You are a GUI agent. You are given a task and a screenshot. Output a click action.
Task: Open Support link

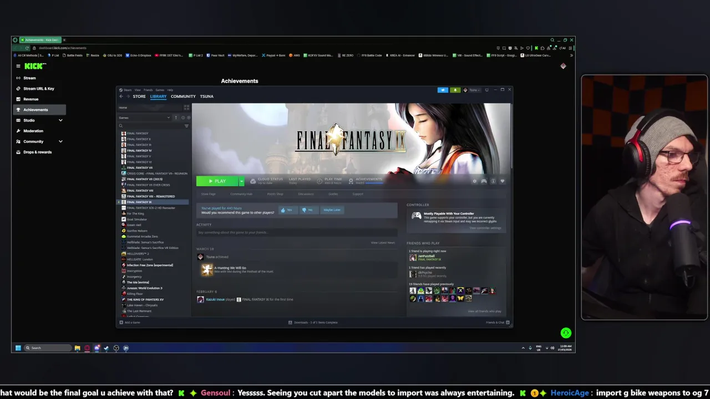click(358, 194)
